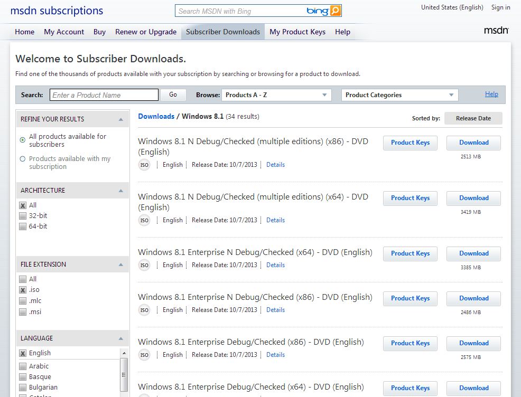Get Product Keys for Enterprise Debug/Checked x64
This screenshot has height=397, width=521.
coord(410,388)
